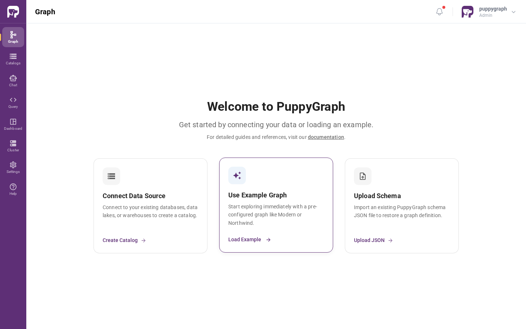Viewport: 526px width, 329px height.
Task: Click the arrow next to Upload JSON
Action: [390, 241]
